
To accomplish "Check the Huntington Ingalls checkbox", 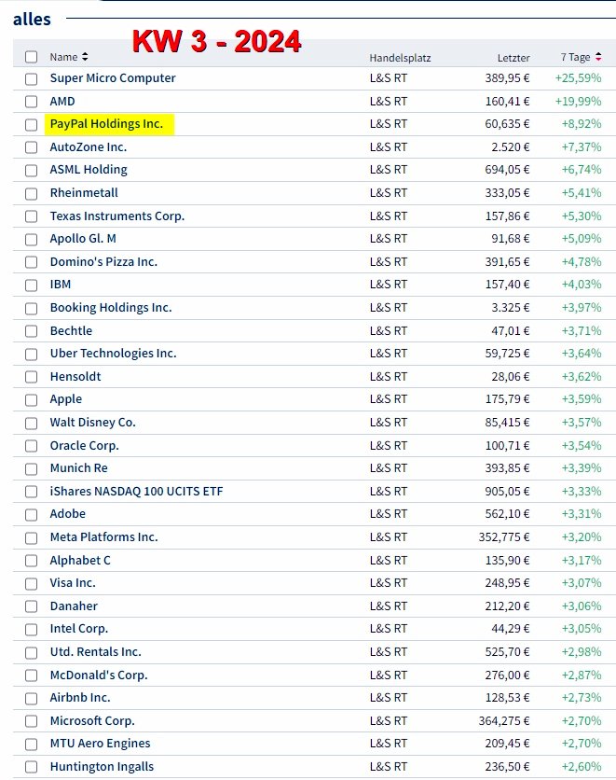I will (32, 767).
